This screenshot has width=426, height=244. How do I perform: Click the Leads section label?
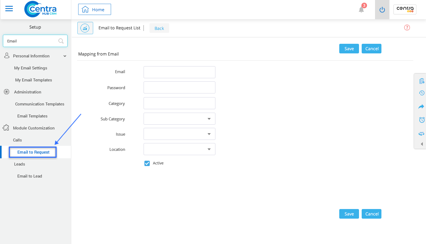click(19, 164)
